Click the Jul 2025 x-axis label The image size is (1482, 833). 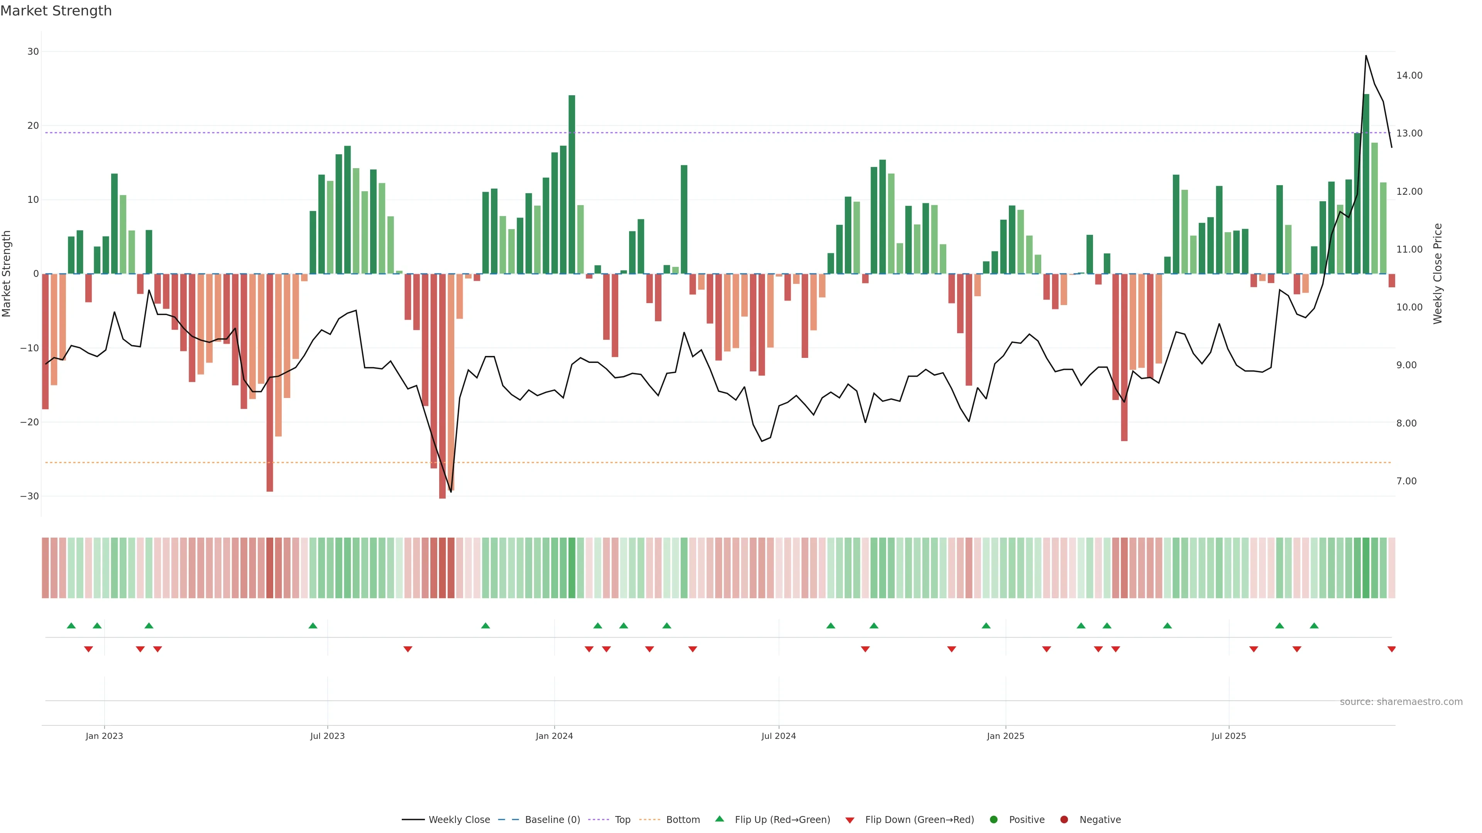pyautogui.click(x=1228, y=736)
